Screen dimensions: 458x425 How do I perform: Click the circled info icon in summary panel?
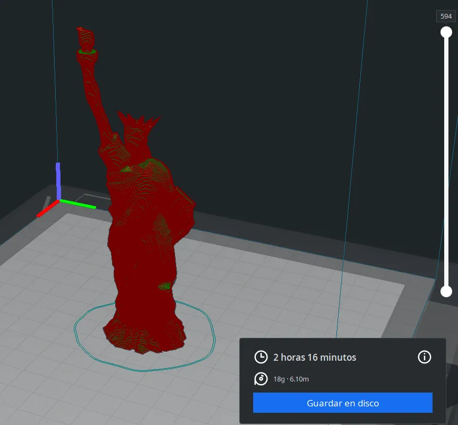click(425, 357)
